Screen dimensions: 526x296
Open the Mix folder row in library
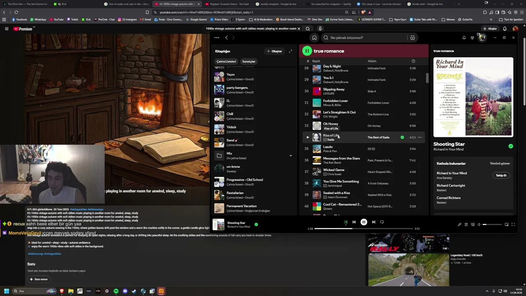coord(253,156)
